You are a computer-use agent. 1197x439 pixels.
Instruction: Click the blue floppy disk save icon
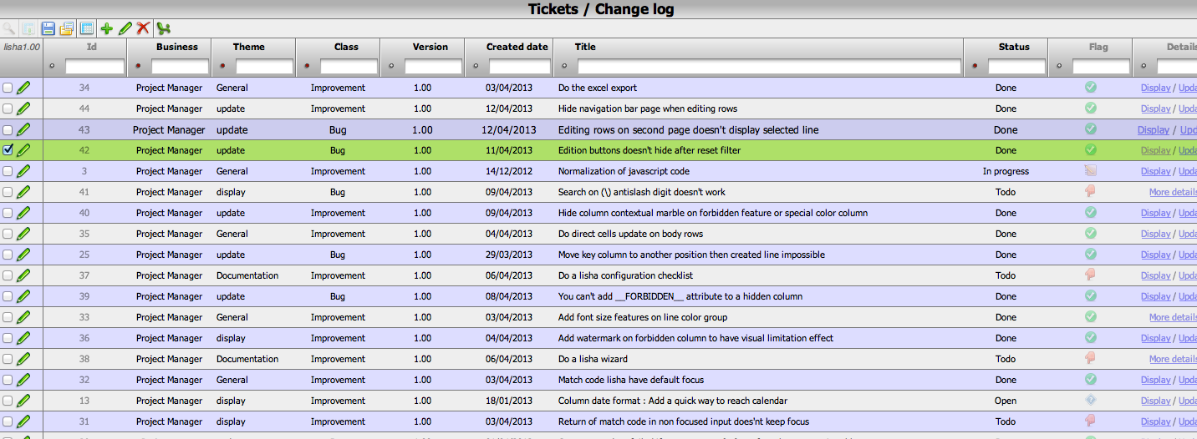coord(48,28)
